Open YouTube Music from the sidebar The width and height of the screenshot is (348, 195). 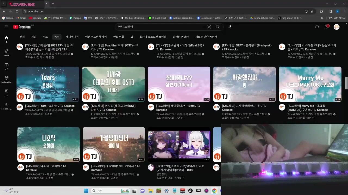click(x=7, y=79)
